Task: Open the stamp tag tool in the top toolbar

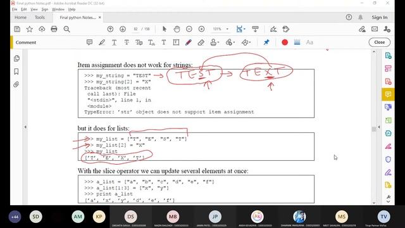Action: 285,29
